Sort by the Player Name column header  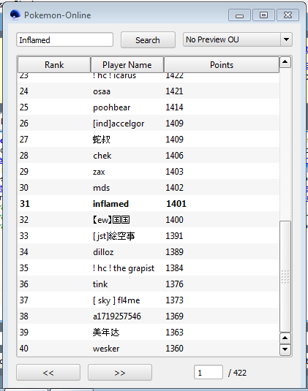(x=127, y=65)
